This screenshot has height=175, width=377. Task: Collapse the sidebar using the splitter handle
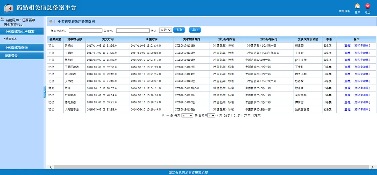(45, 92)
